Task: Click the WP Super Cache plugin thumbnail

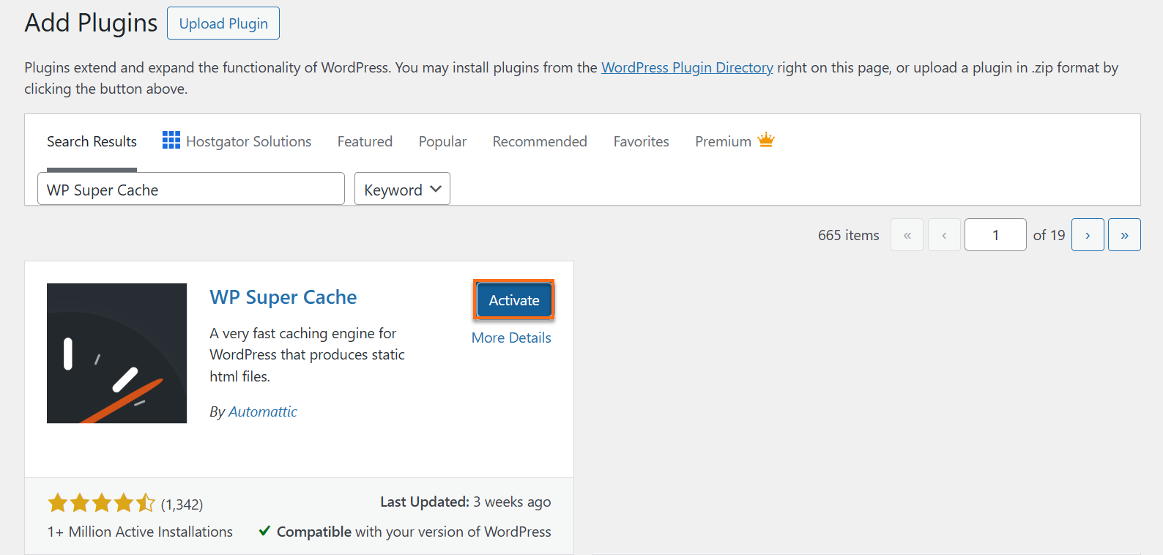Action: click(x=116, y=353)
